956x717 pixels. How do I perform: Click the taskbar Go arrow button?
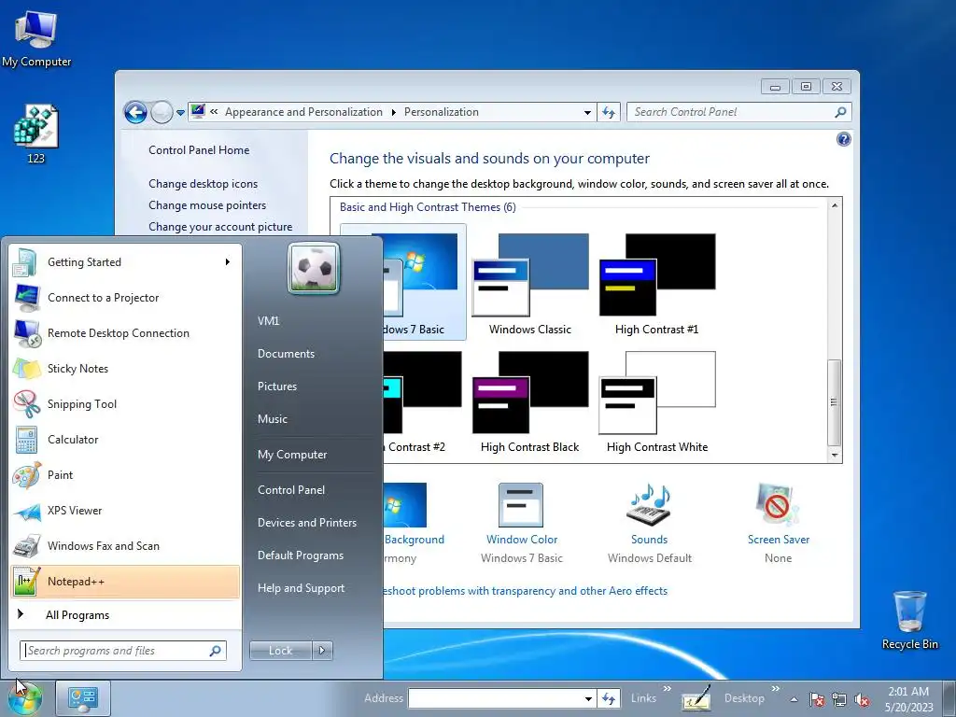point(609,698)
